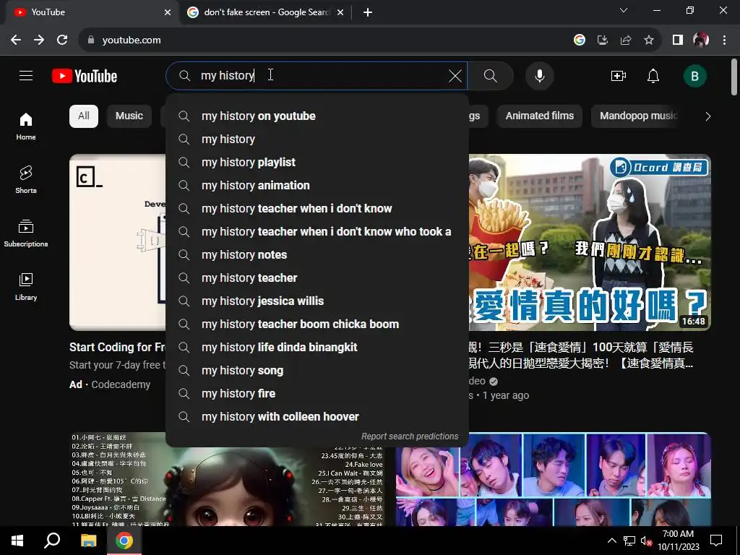Choose suggestion my history animation
The image size is (740, 555).
click(317, 186)
